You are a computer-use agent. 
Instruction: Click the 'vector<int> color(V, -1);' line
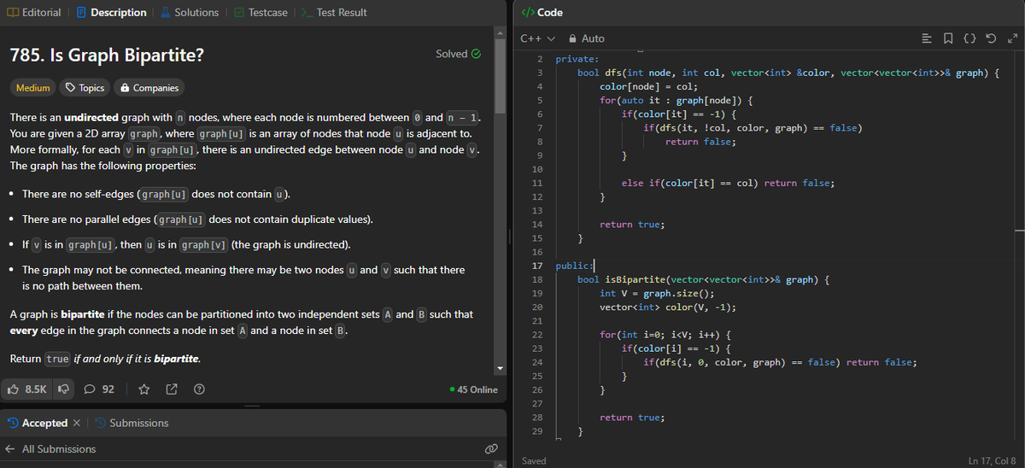668,307
